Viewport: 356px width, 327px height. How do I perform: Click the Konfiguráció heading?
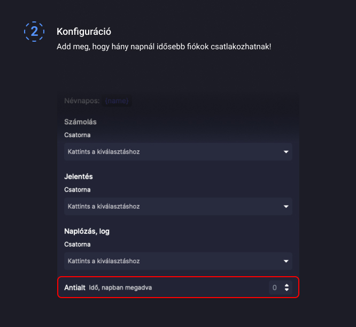point(84,32)
